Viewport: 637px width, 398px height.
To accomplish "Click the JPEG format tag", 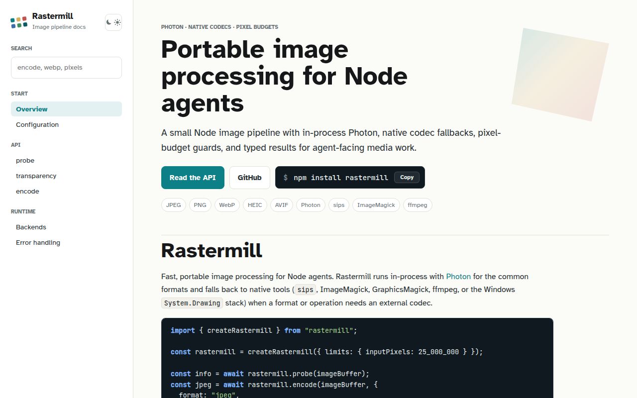I will click(174, 205).
